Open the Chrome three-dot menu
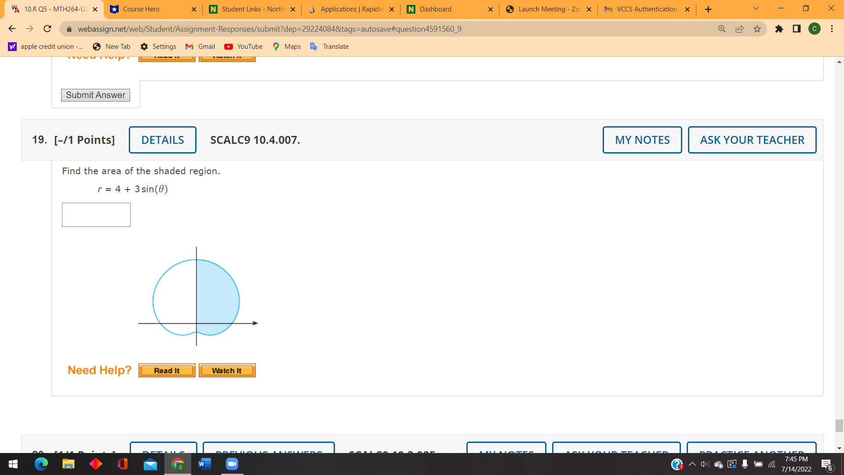The image size is (844, 475). 832,29
